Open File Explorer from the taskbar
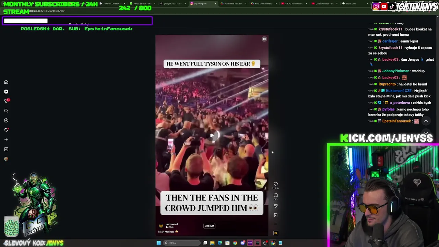 (x=212, y=243)
